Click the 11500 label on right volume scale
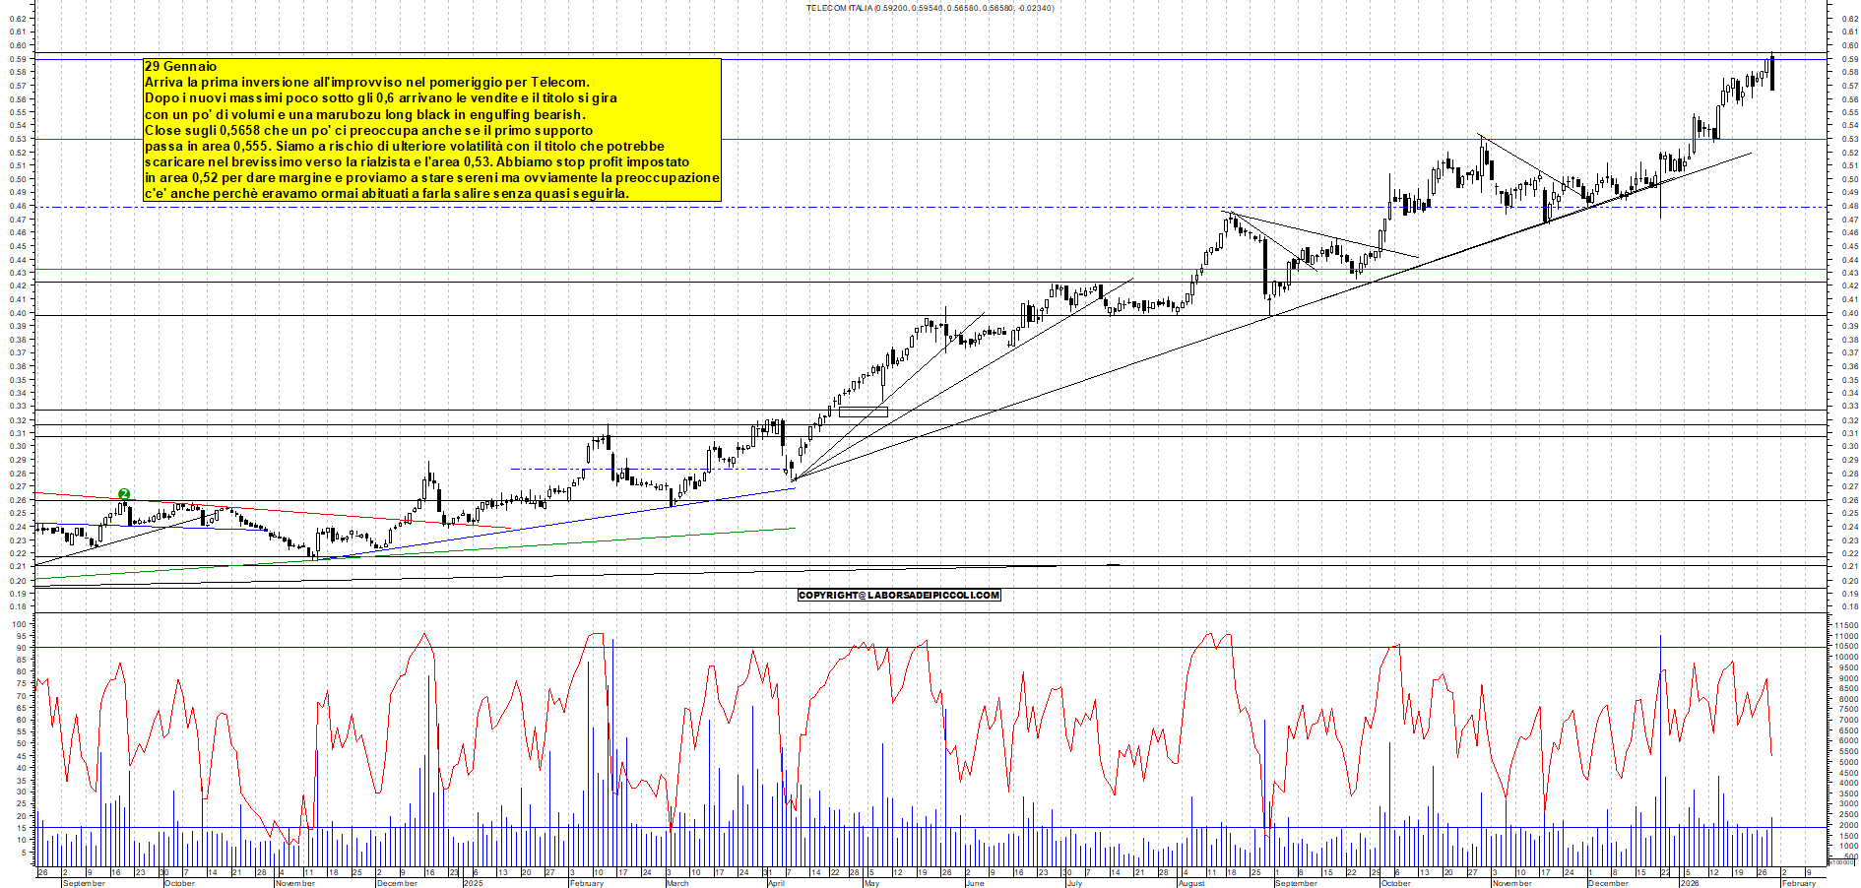The width and height of the screenshot is (1861, 888). [x=1846, y=625]
